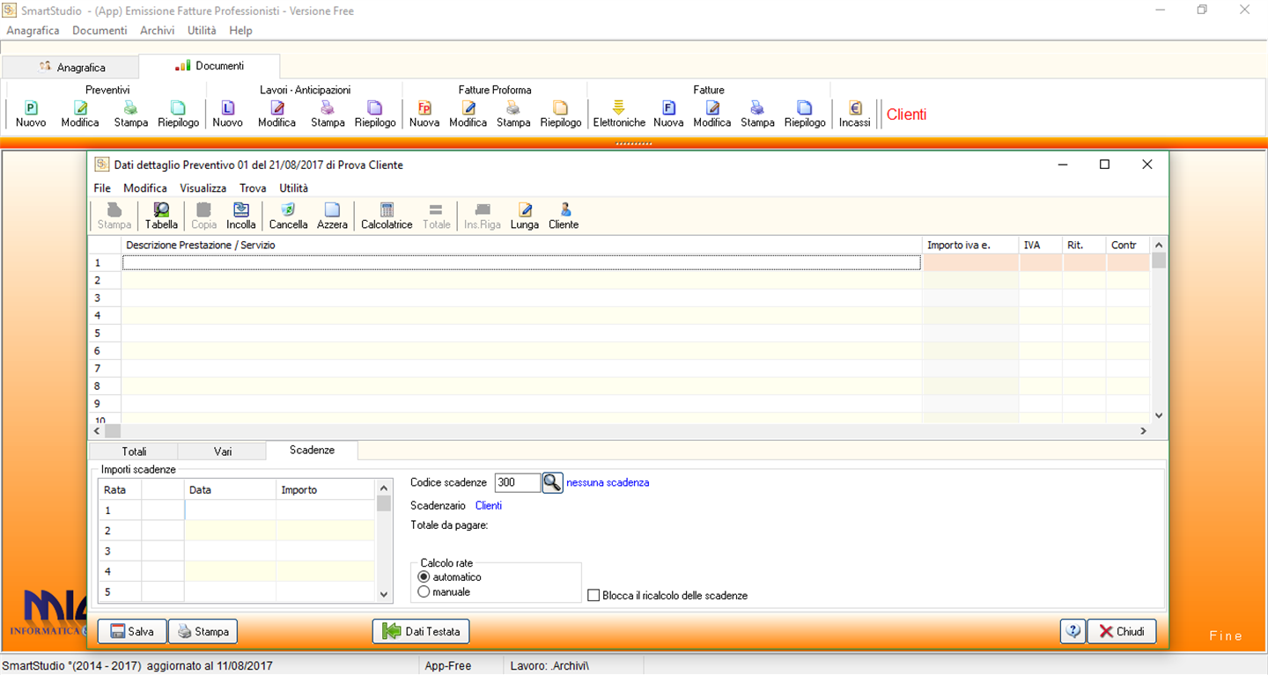The height and width of the screenshot is (675, 1268).
Task: Click the Importi scadenze scroll-up arrow
Action: 383,488
